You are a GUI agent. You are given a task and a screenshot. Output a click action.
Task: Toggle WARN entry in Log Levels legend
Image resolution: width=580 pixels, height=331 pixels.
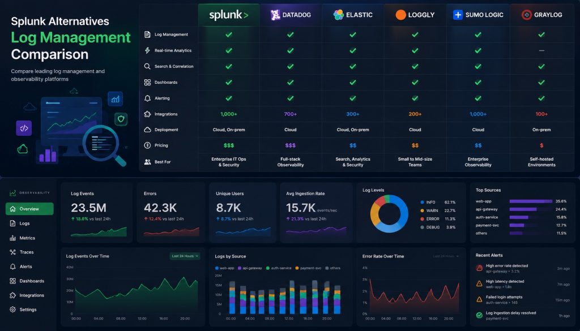tap(438, 210)
